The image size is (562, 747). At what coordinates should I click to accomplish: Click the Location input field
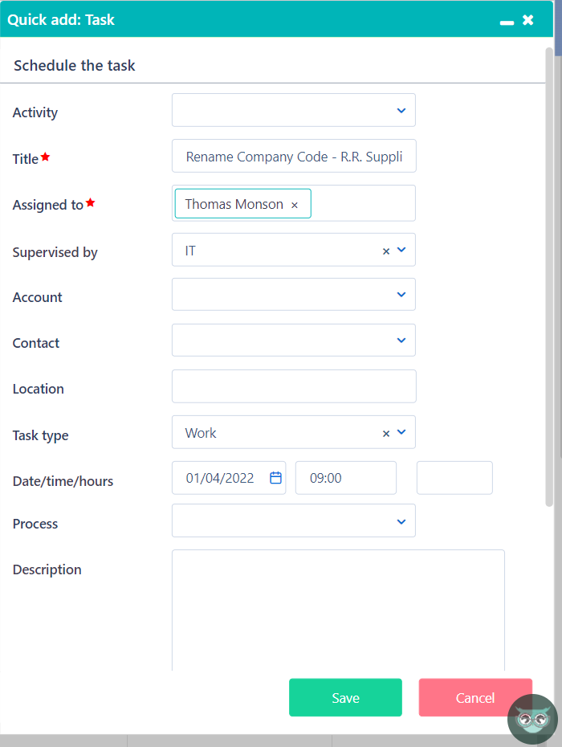point(294,386)
